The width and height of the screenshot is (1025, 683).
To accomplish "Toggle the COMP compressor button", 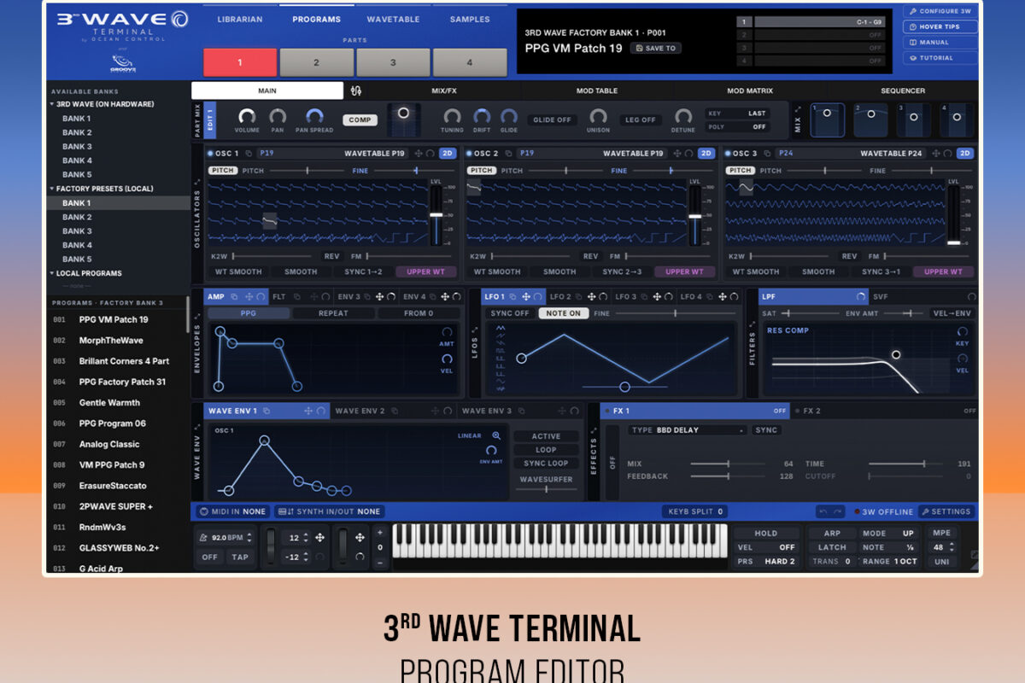I will (x=360, y=120).
